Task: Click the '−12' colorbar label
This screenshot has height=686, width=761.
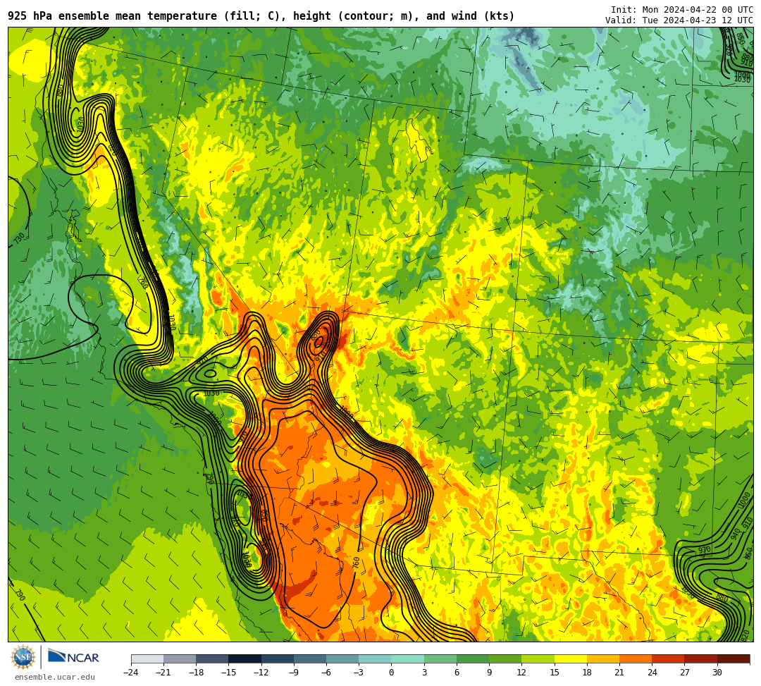Action: [261, 673]
